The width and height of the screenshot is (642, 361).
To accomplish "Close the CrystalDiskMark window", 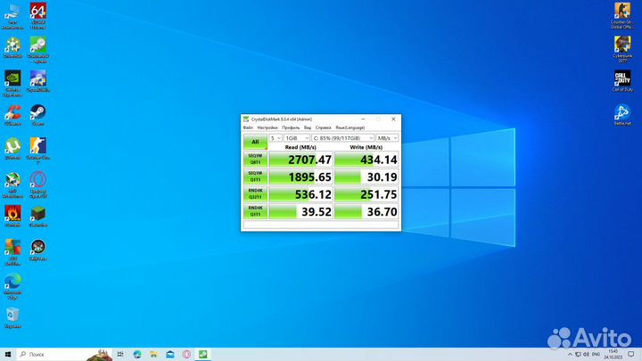I will [x=393, y=119].
